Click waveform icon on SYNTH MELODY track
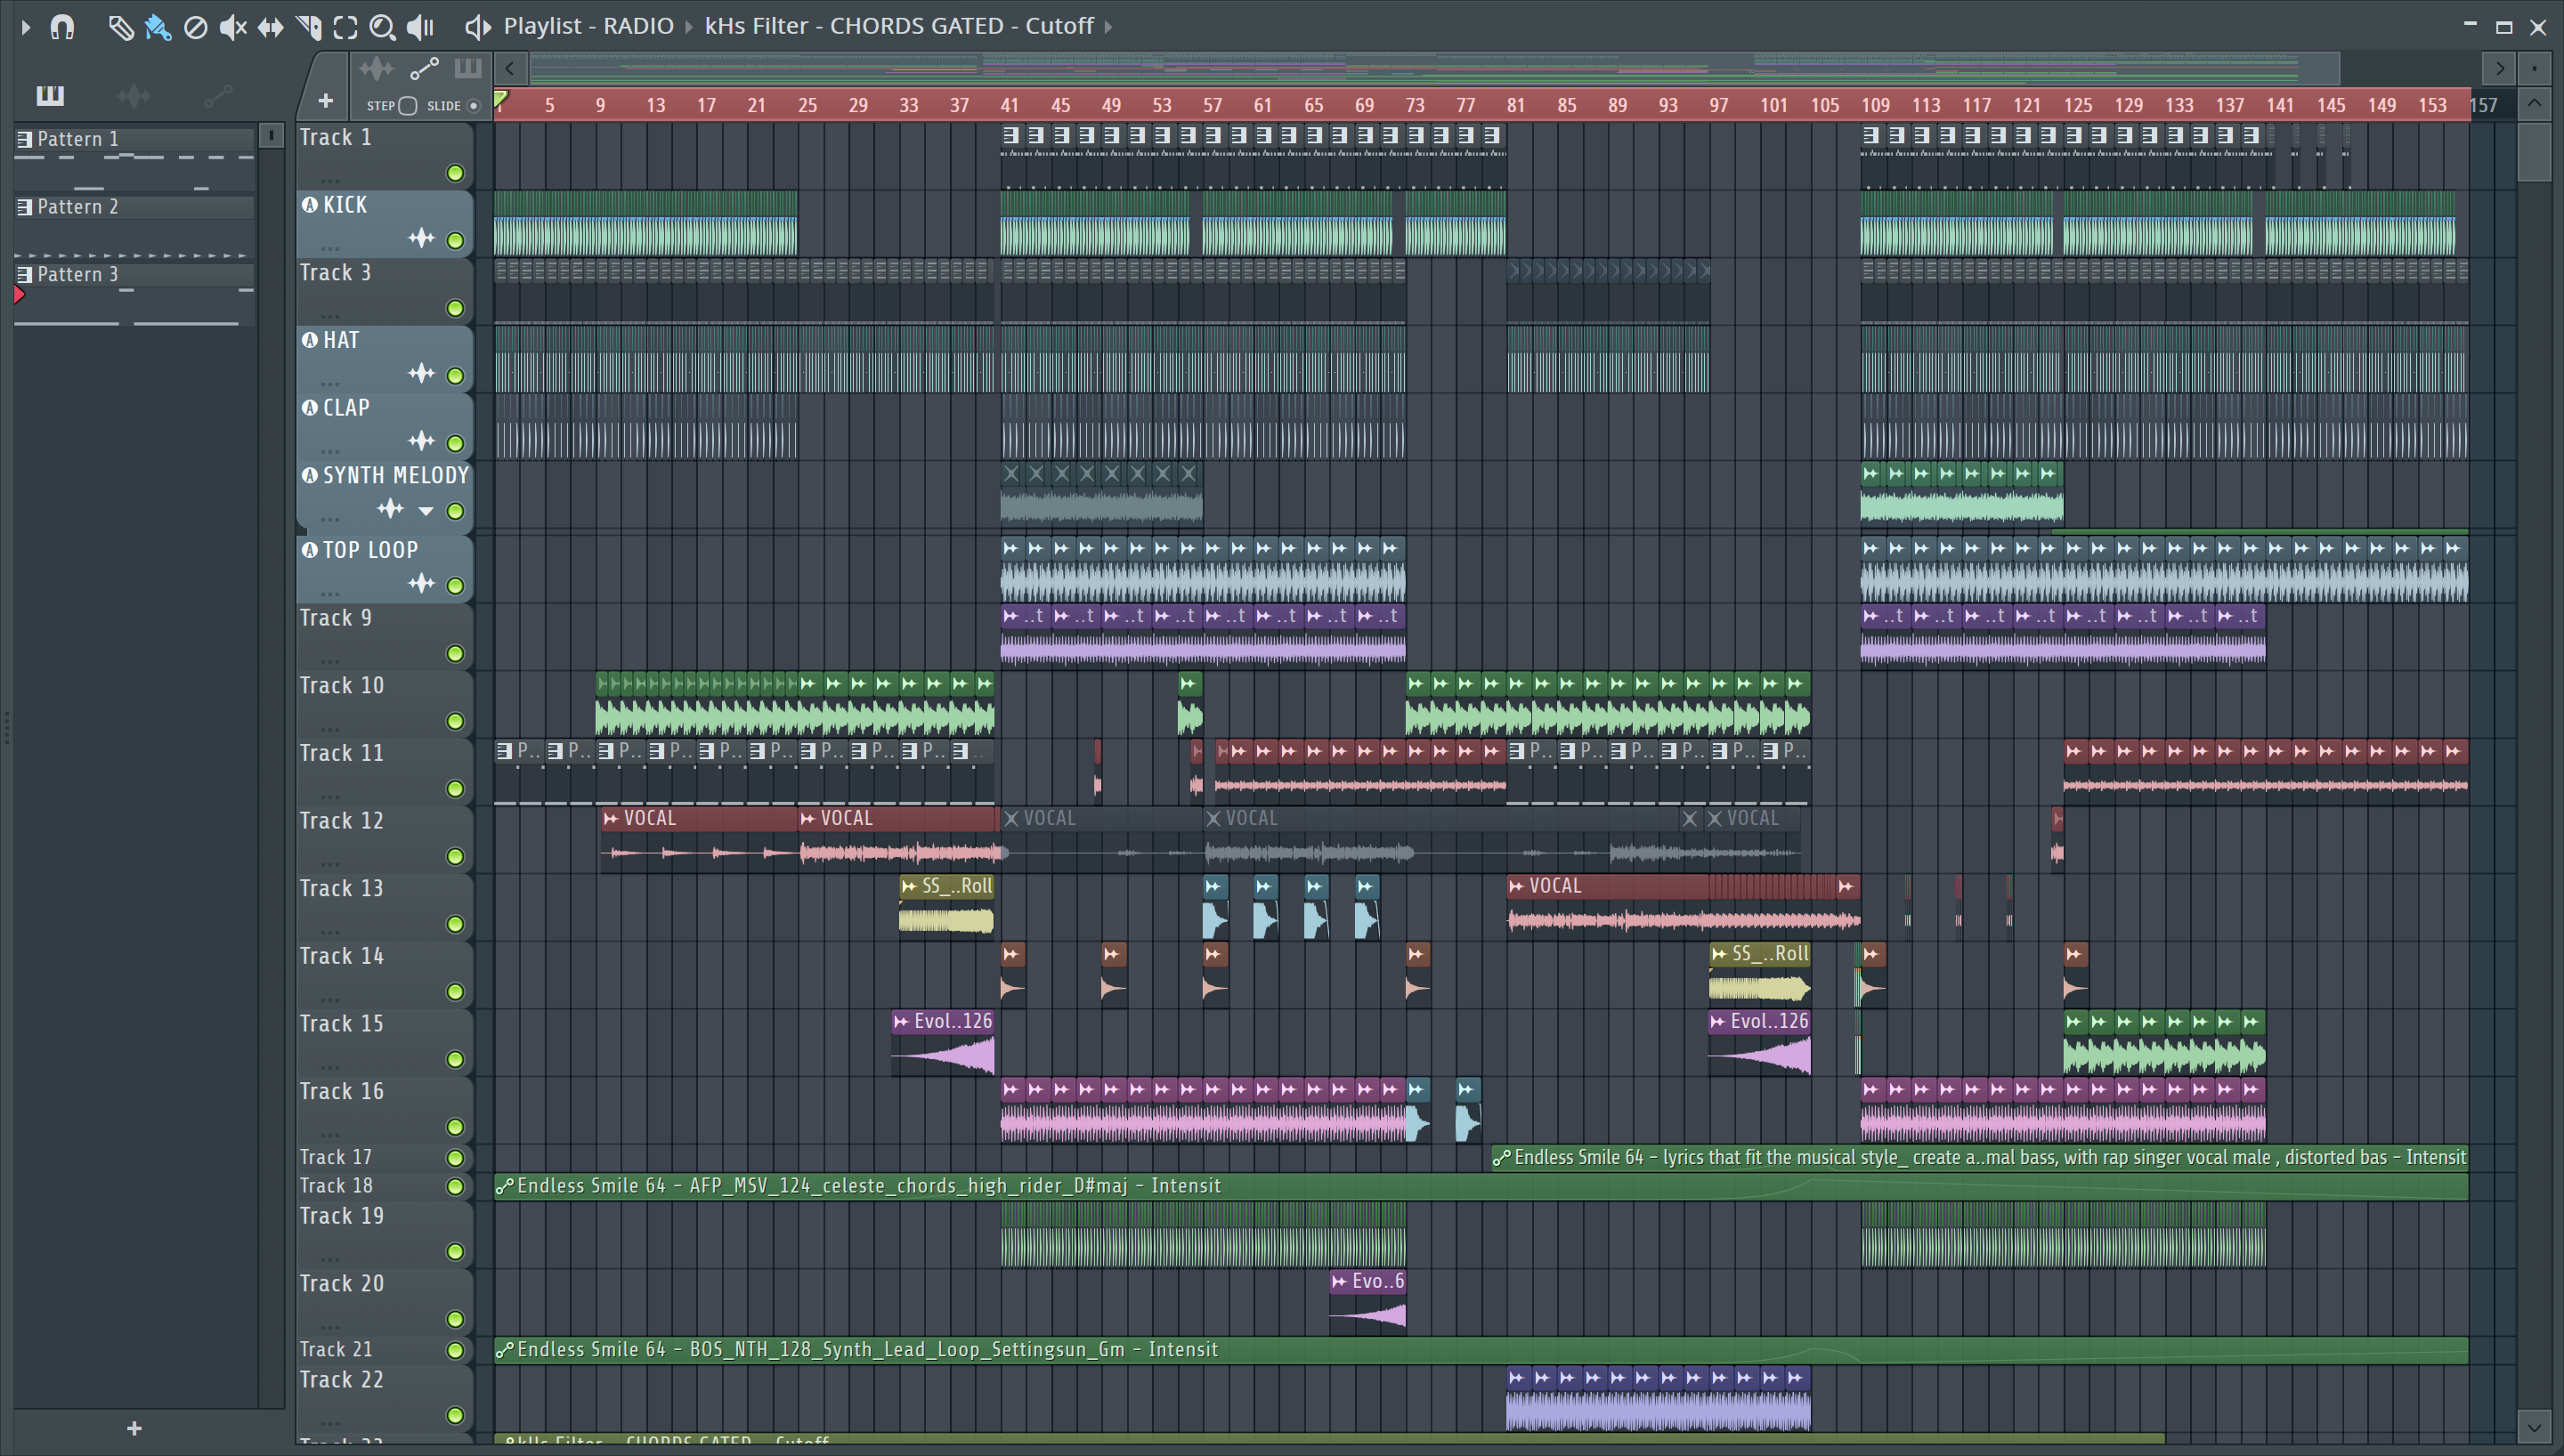 pyautogui.click(x=390, y=509)
